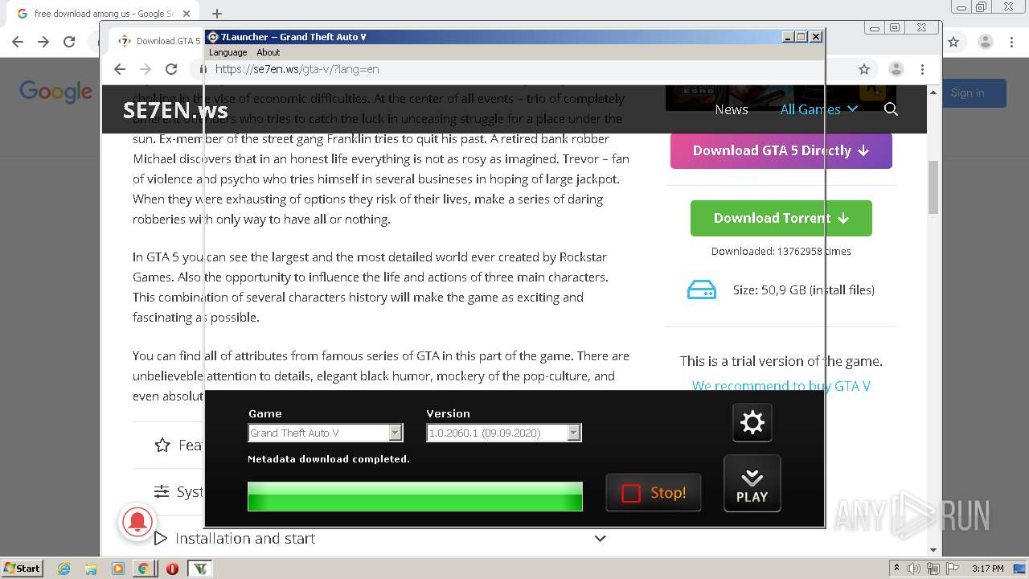Expand the All Games menu
The image size is (1029, 579).
pos(818,109)
